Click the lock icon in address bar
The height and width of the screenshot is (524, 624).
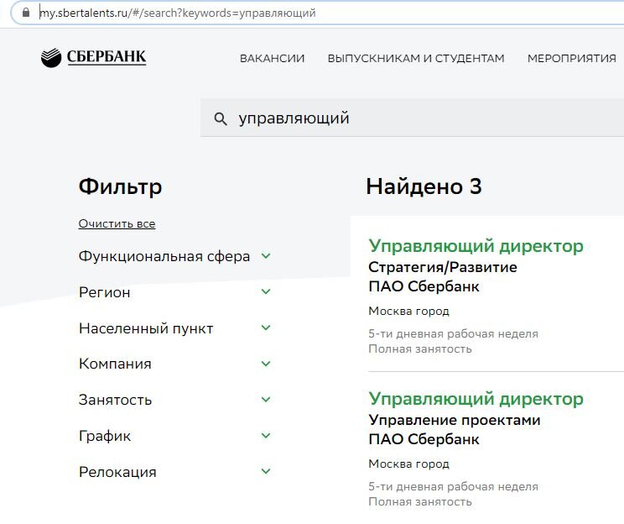[26, 13]
